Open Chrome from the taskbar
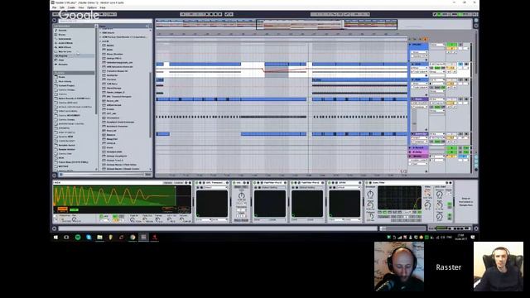 coord(132,238)
